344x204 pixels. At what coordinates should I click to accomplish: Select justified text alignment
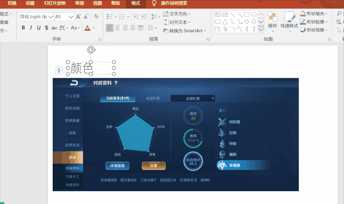[133, 28]
